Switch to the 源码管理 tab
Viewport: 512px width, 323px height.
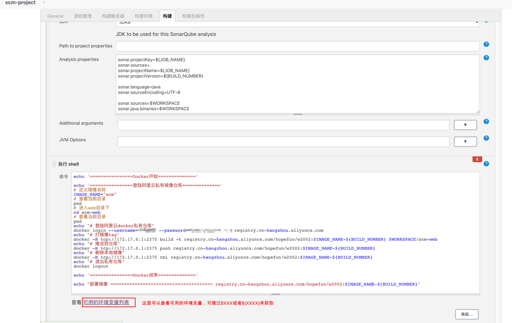click(83, 16)
